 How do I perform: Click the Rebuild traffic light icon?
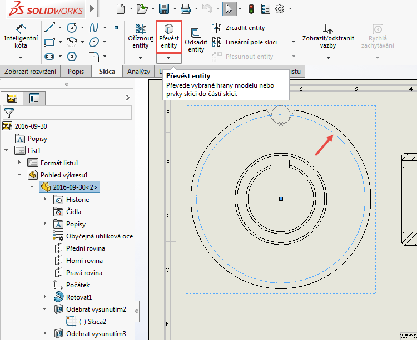pyautogui.click(x=251, y=9)
